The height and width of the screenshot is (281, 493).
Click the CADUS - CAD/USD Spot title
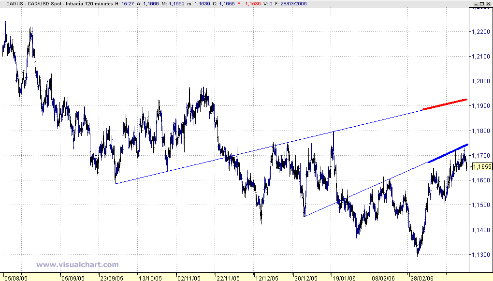(35, 4)
